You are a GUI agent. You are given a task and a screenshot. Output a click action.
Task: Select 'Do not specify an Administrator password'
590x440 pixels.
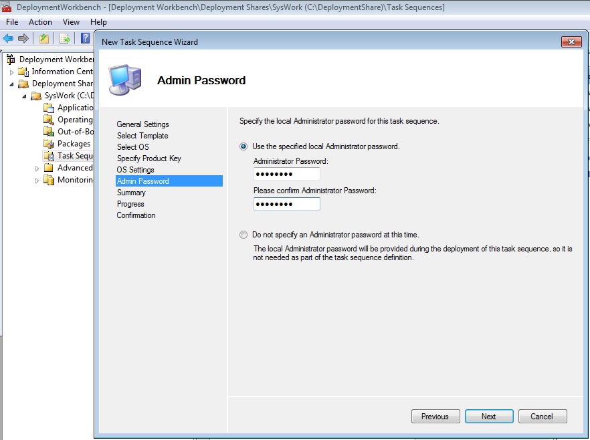pos(243,235)
